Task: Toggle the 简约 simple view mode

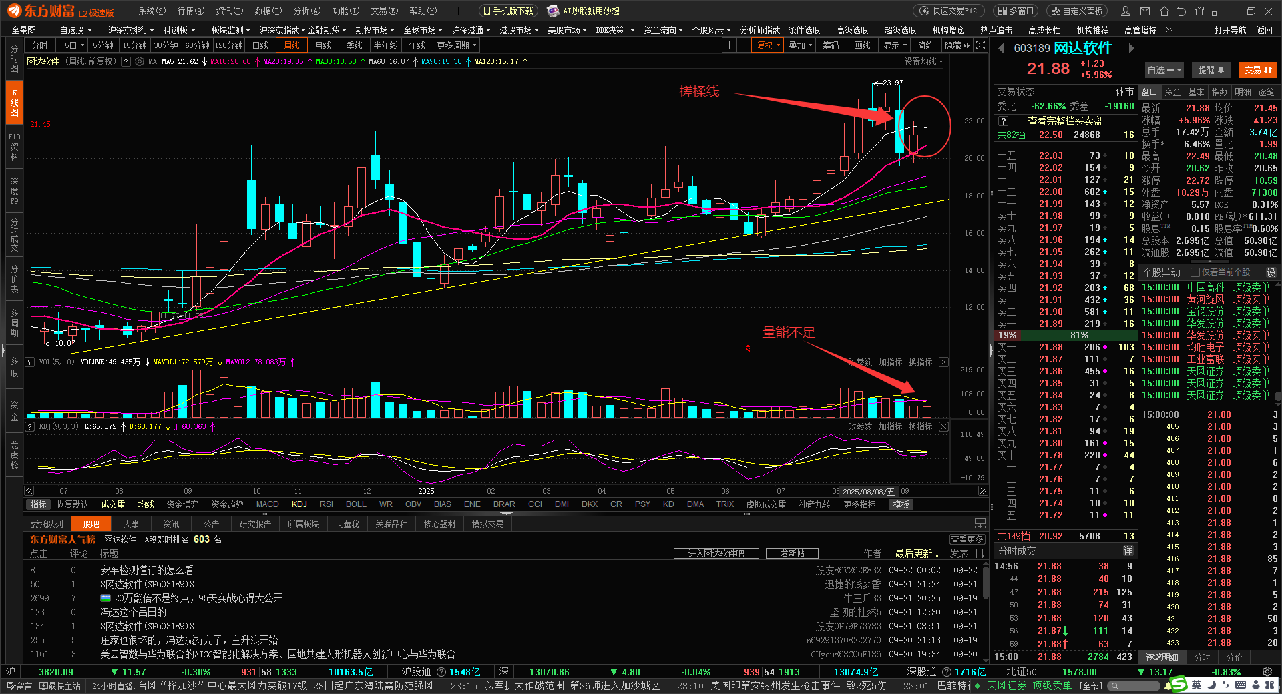Action: tap(925, 45)
